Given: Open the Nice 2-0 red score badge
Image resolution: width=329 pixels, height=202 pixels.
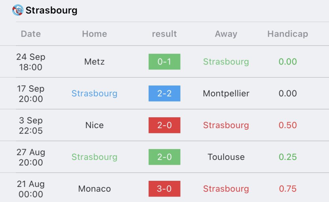Looking at the screenshot, I should click(x=164, y=125).
